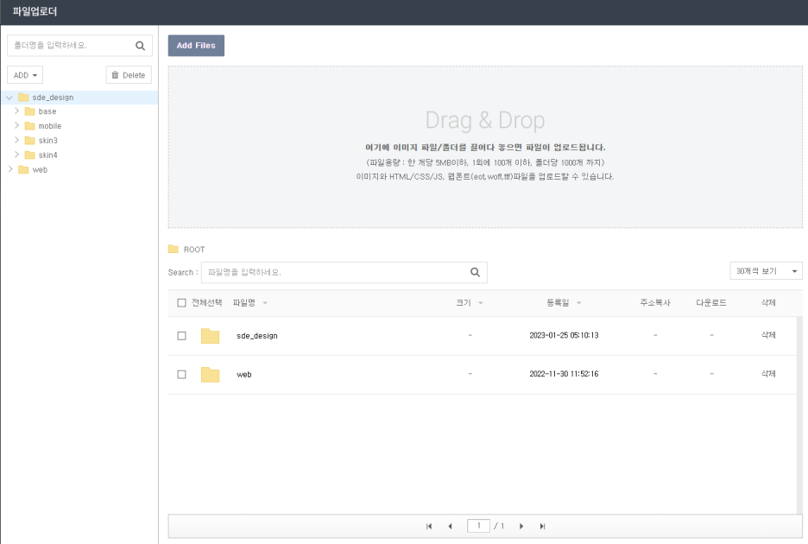Screen dimensions: 808x544
Task: Click the file search magnifier icon
Action: (x=475, y=272)
